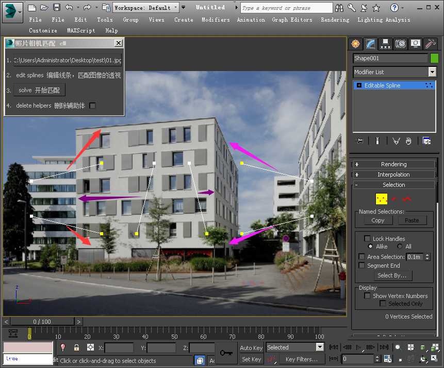Expand the Rendering rollout

coord(394,164)
